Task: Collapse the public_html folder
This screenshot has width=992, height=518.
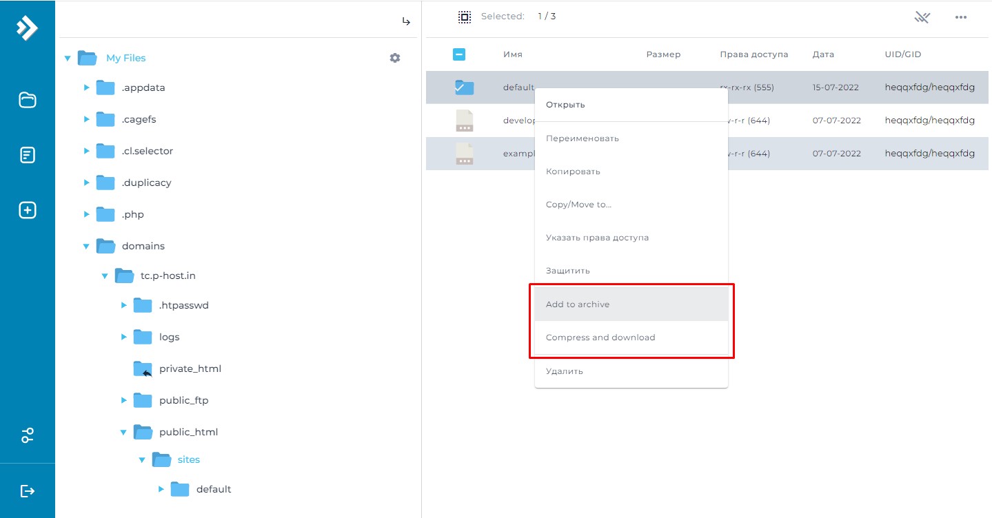Action: (x=123, y=432)
